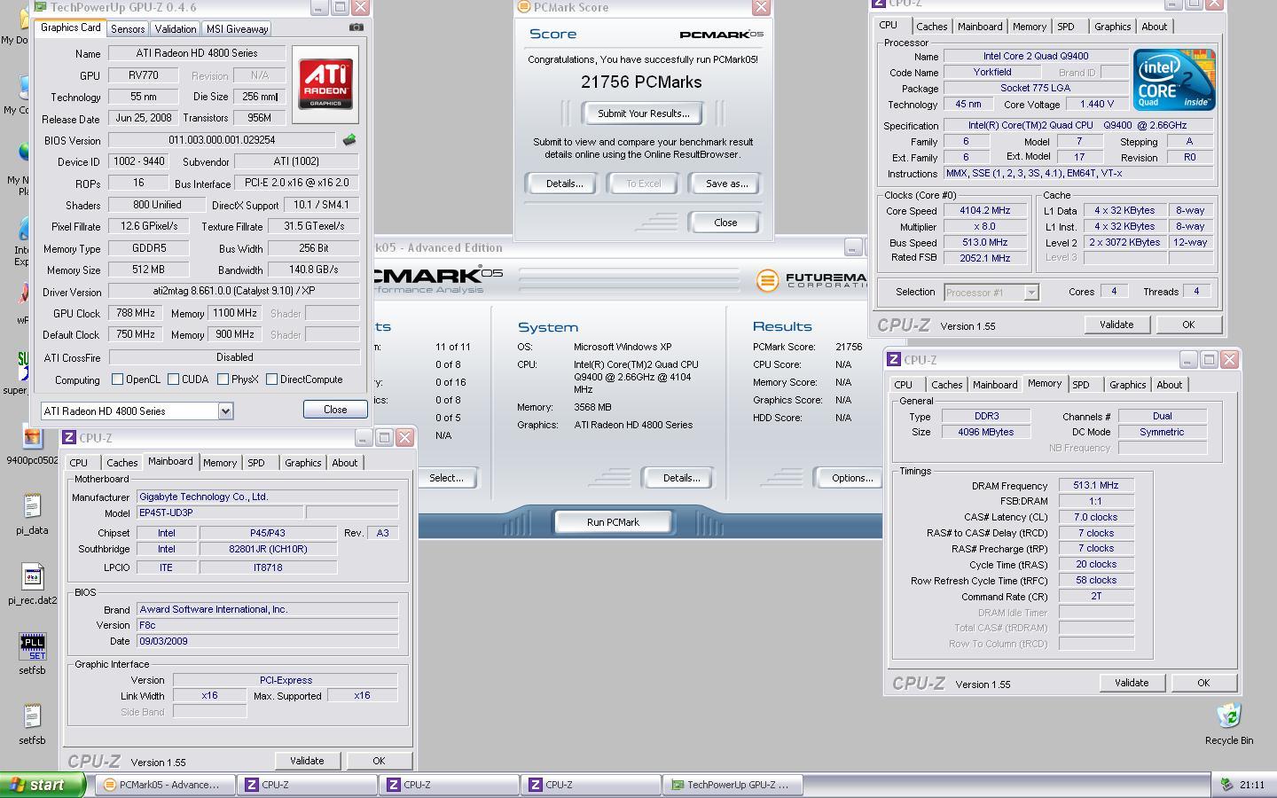Click the CAS# Latency 7.0 clocks value
The height and width of the screenshot is (798, 1277).
pyautogui.click(x=1096, y=517)
